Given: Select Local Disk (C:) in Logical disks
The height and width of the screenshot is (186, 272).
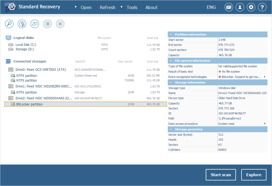Looking at the screenshot, I should tap(26, 45).
